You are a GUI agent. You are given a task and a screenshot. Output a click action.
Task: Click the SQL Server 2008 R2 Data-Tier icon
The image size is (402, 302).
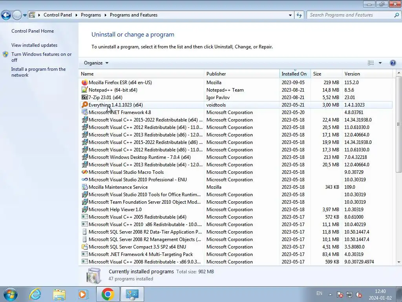coord(85,232)
